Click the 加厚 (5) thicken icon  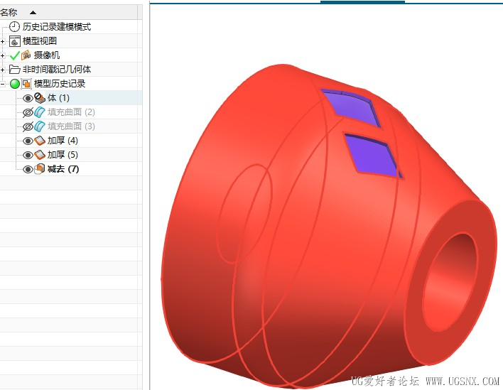click(x=40, y=155)
